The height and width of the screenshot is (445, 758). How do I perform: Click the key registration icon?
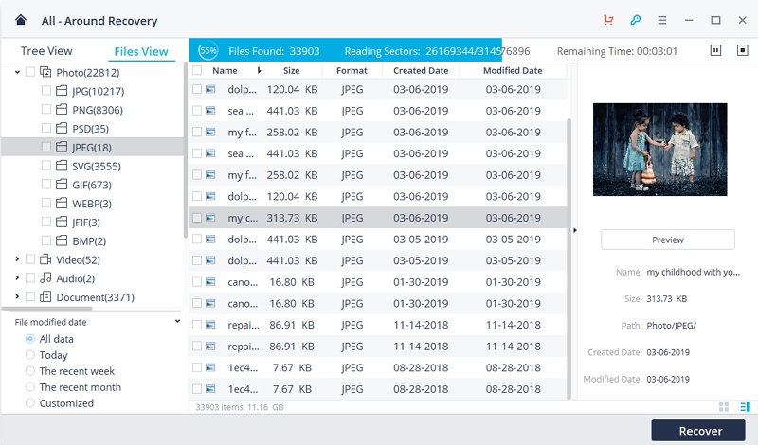click(x=635, y=20)
